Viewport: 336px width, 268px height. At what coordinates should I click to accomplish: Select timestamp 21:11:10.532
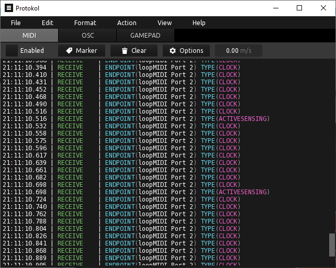pos(25,126)
